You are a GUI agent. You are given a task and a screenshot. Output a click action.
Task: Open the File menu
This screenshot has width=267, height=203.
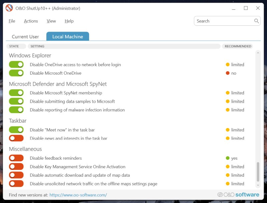(12, 21)
